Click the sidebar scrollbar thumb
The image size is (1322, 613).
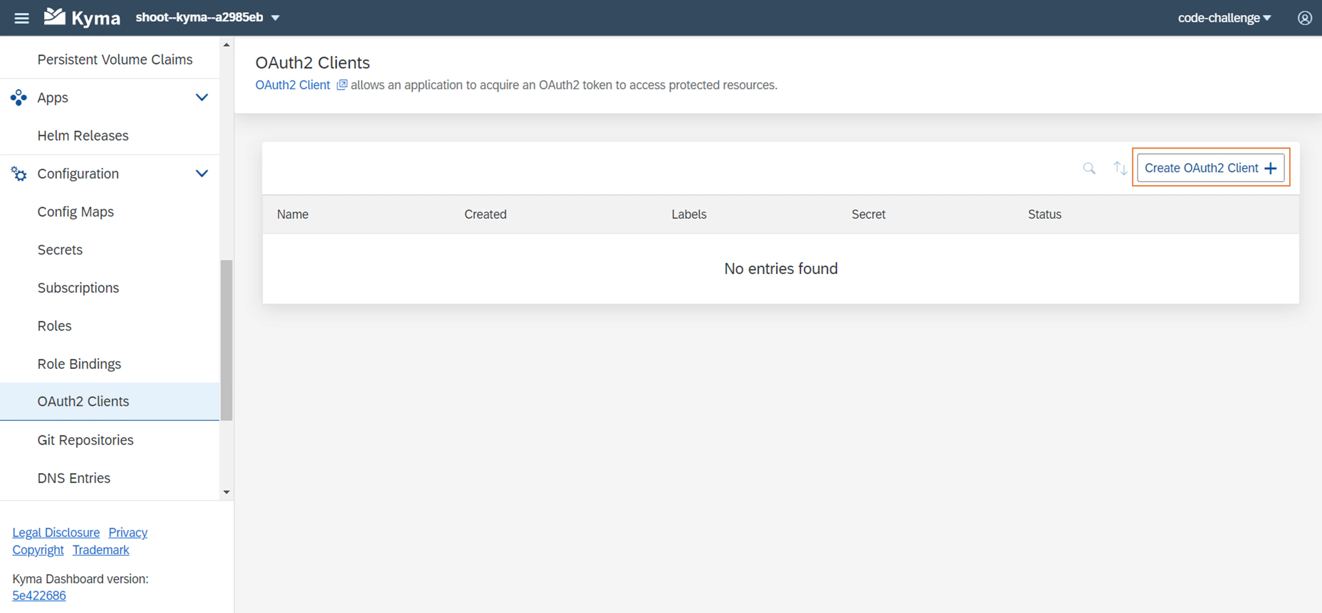coord(226,340)
